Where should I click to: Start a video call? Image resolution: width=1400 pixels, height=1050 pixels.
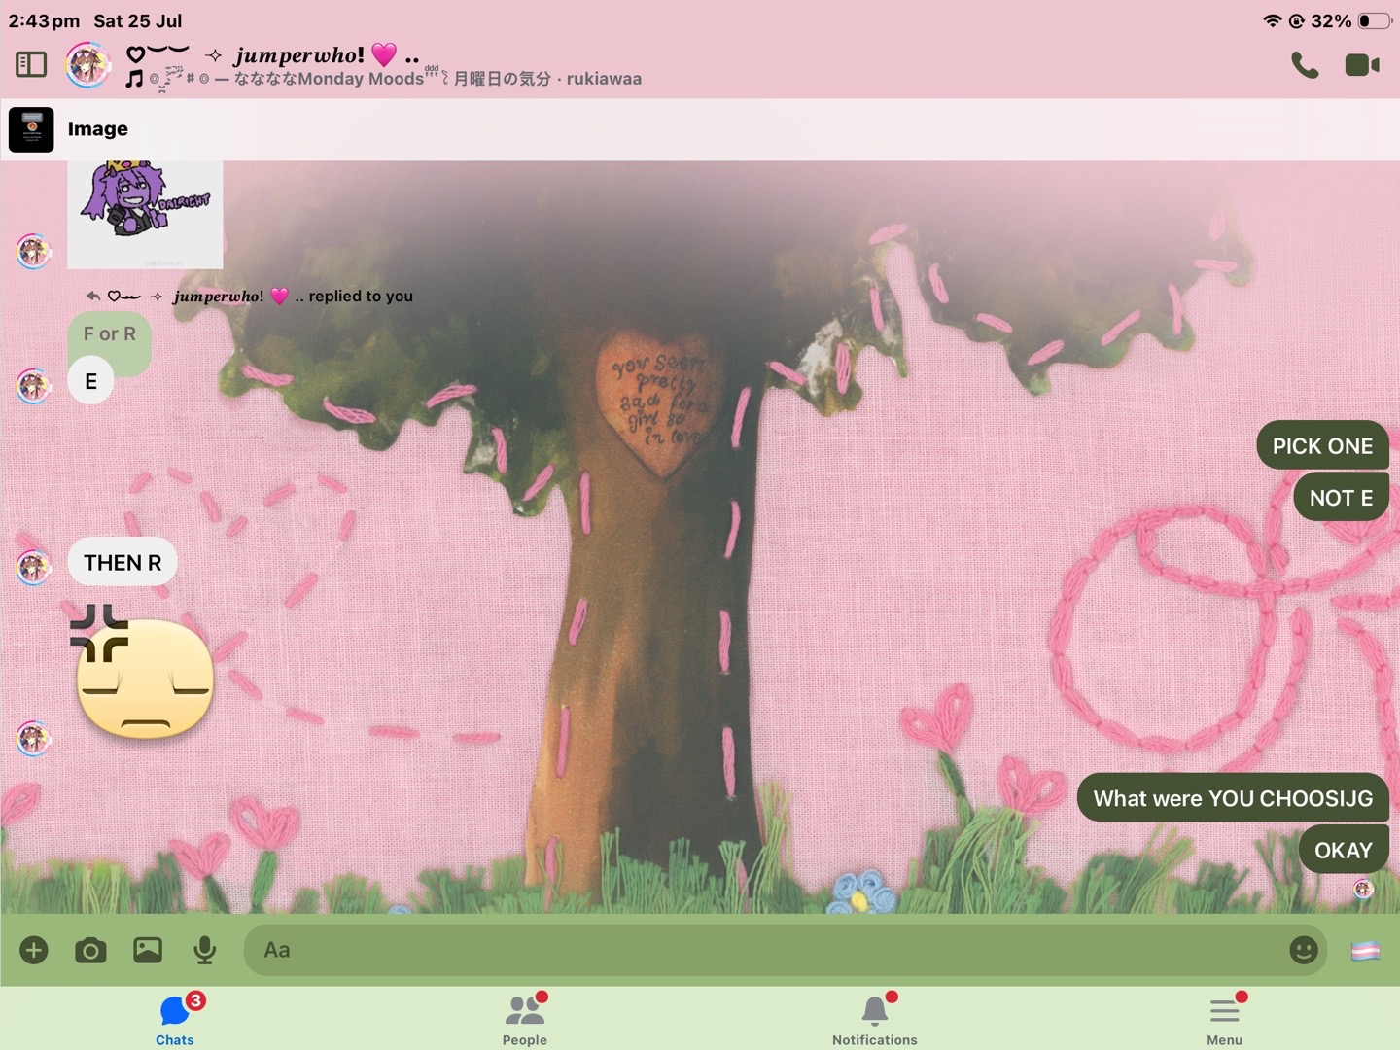coord(1362,65)
